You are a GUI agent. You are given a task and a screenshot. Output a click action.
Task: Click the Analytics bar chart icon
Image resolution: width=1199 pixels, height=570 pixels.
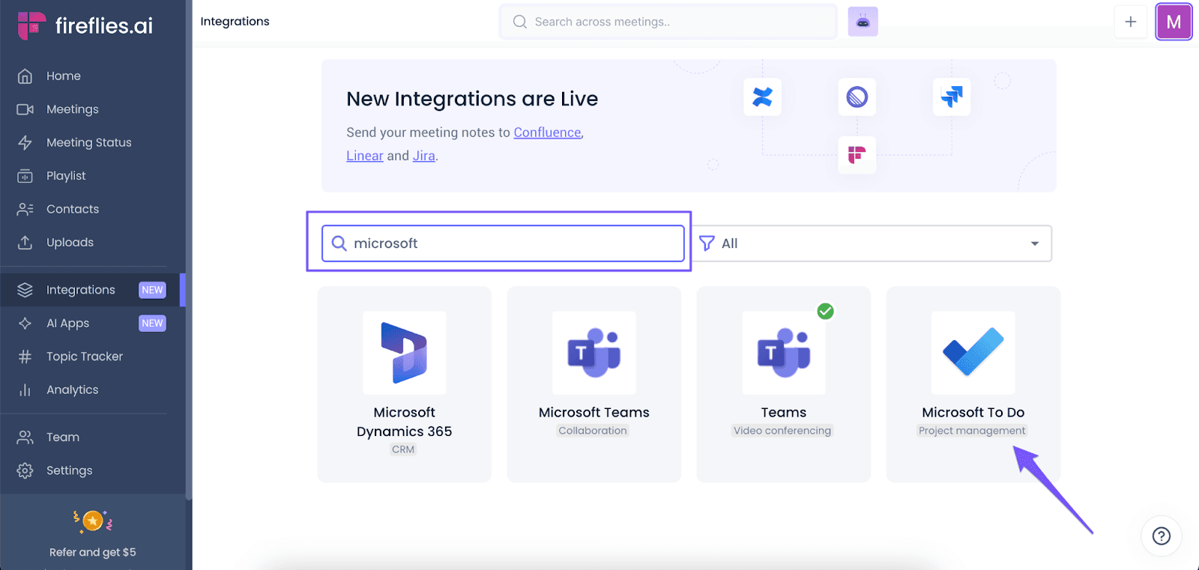coord(25,390)
